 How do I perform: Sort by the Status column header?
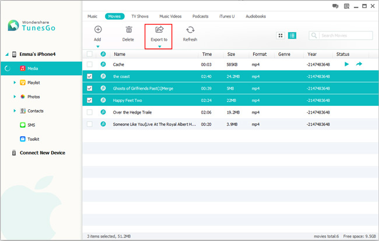pyautogui.click(x=343, y=54)
